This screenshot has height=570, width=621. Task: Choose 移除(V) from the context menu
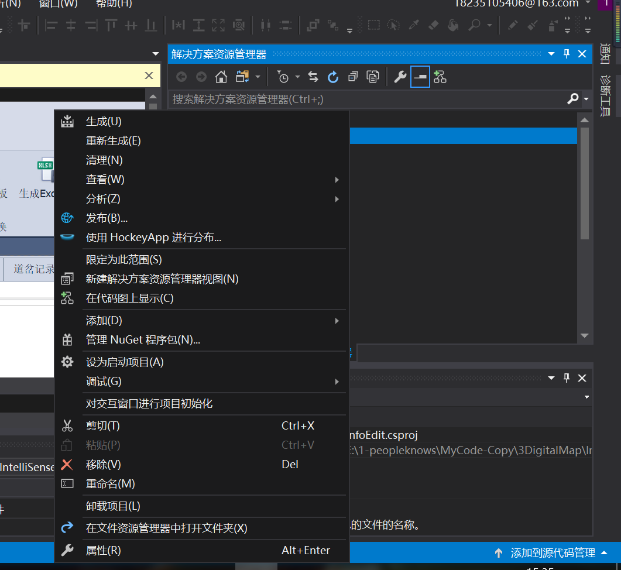(x=202, y=464)
